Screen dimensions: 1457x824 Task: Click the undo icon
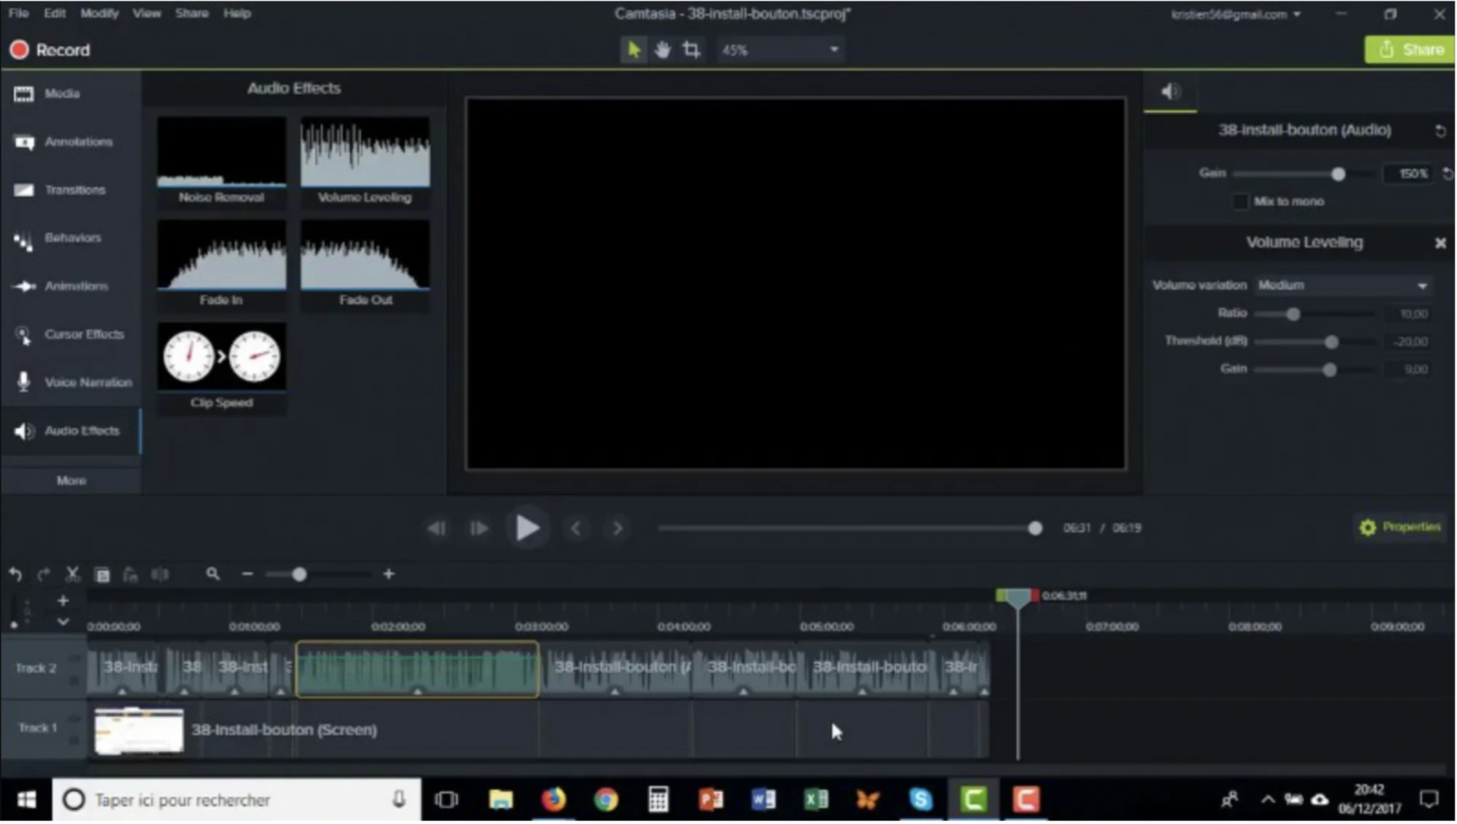pos(15,574)
